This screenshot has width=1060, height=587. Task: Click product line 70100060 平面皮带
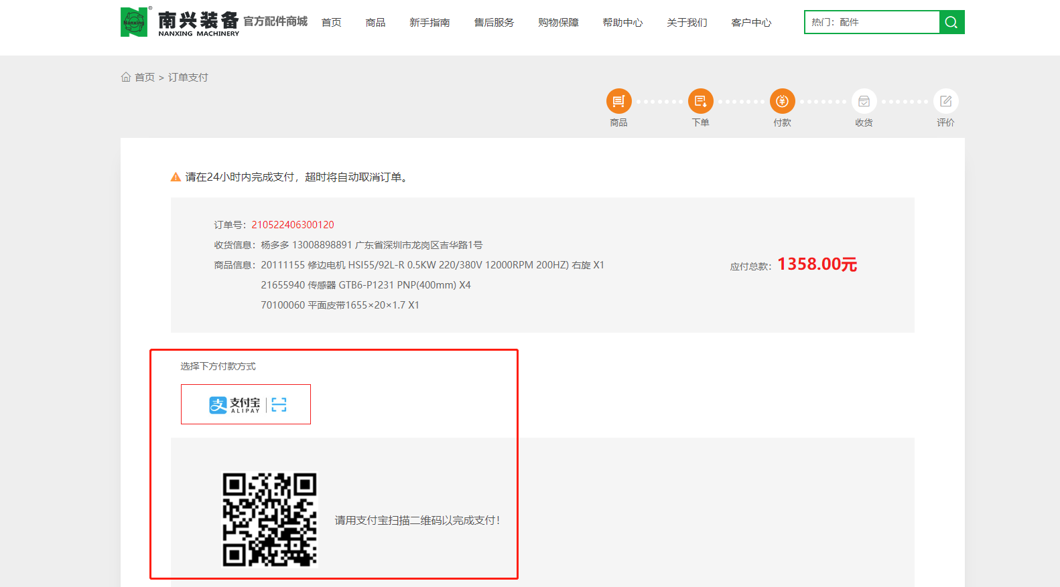pyautogui.click(x=340, y=305)
